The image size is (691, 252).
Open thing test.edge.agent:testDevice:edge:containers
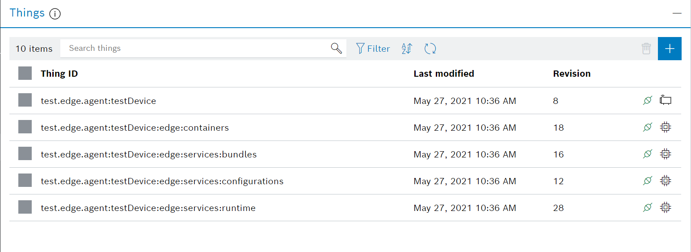[x=135, y=128]
